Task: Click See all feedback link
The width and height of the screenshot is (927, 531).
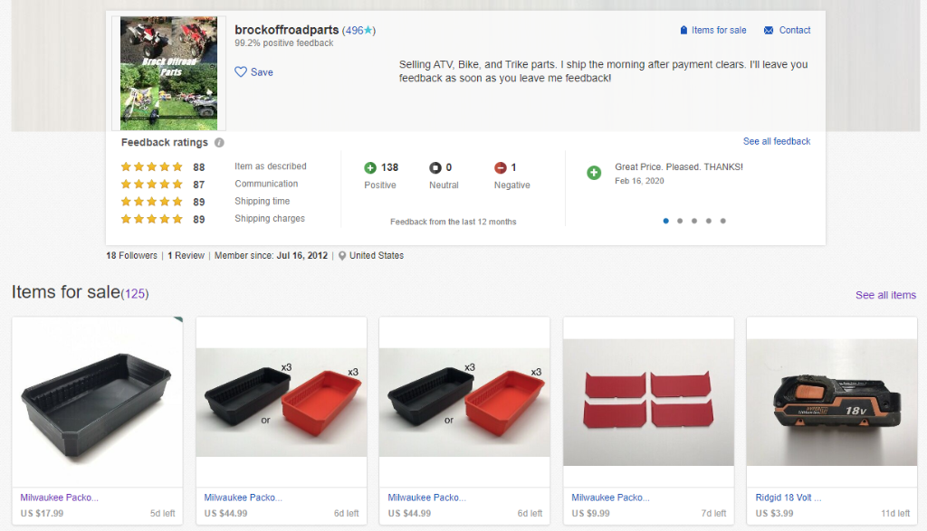Action: pos(776,141)
